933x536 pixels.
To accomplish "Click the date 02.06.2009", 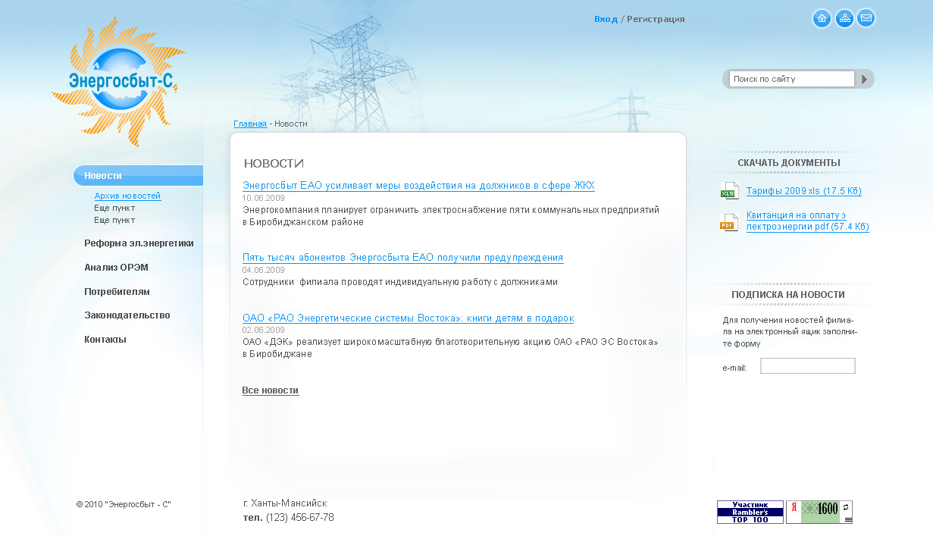I will point(264,331).
